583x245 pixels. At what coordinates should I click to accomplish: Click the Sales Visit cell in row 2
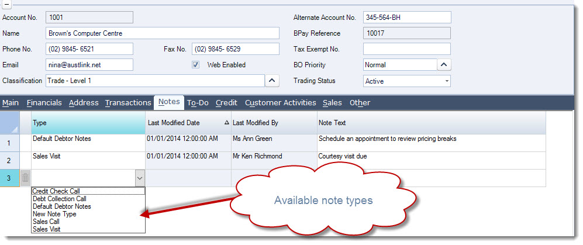[x=88, y=161]
